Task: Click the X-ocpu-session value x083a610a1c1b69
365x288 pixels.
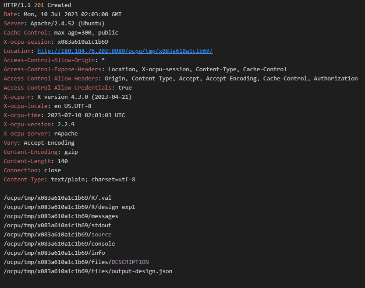Action: [83, 42]
